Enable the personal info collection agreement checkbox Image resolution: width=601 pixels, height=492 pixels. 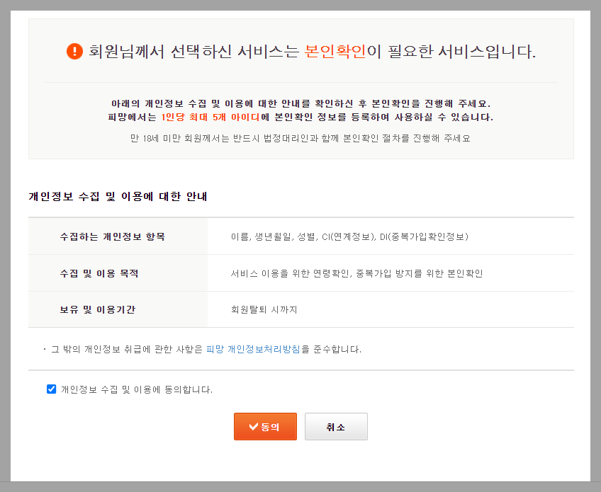(x=51, y=388)
